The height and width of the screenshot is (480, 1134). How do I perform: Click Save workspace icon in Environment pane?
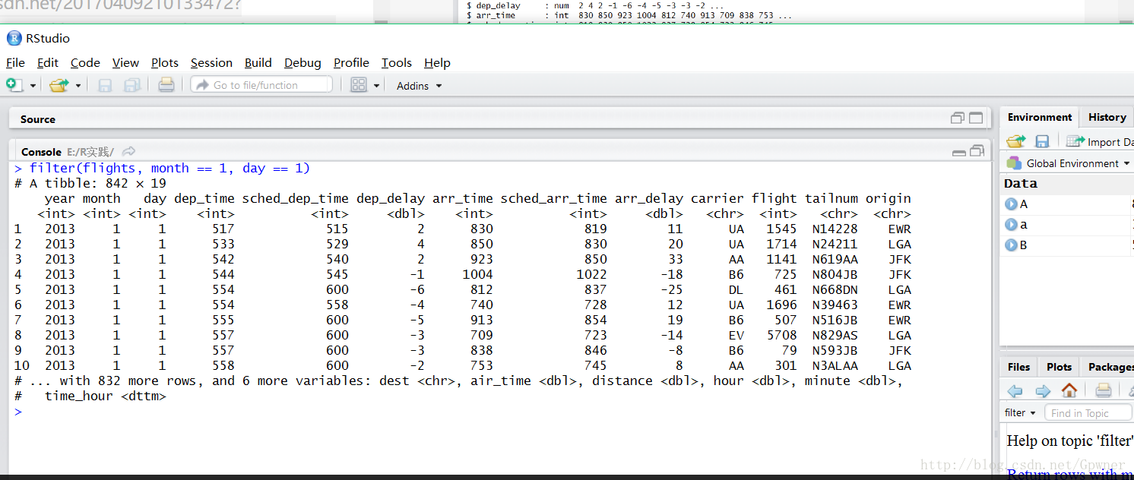(1042, 141)
